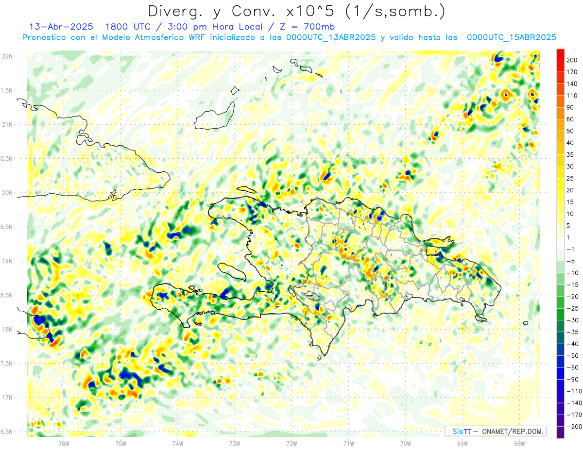Click the '72W' longitude label
Screen dimensions: 583x450
click(291, 444)
